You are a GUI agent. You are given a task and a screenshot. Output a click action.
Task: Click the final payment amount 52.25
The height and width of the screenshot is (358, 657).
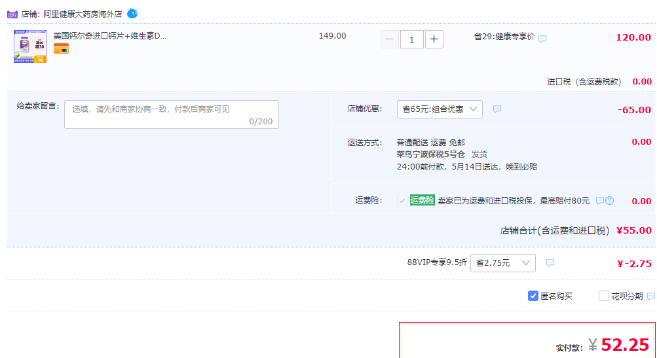[625, 345]
